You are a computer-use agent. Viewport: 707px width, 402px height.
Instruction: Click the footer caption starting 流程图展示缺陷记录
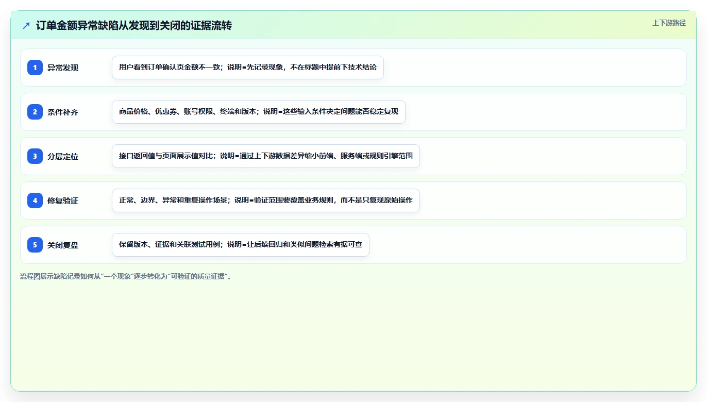click(x=126, y=276)
